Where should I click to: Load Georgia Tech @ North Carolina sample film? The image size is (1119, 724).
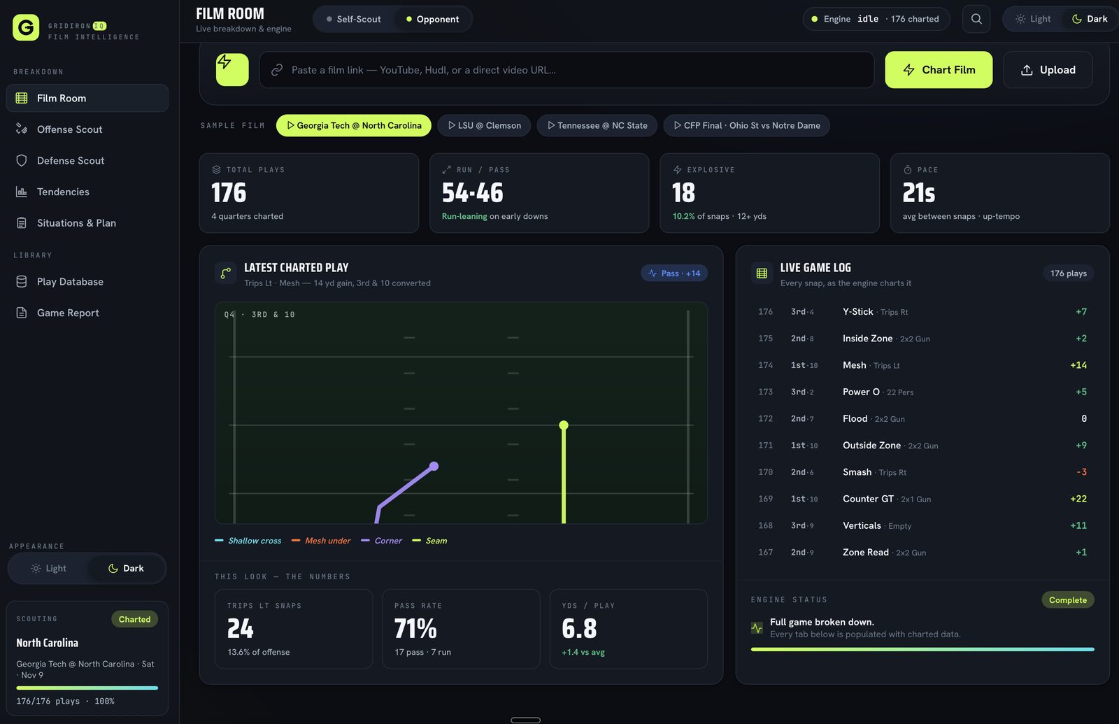pyautogui.click(x=354, y=126)
